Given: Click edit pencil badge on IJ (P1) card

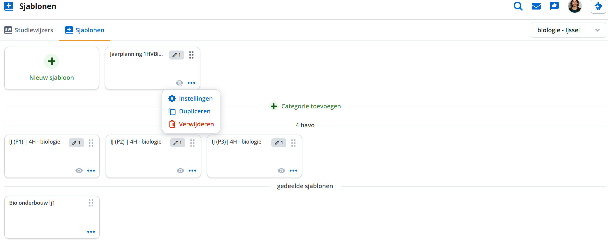Looking at the screenshot, I should pos(76,143).
